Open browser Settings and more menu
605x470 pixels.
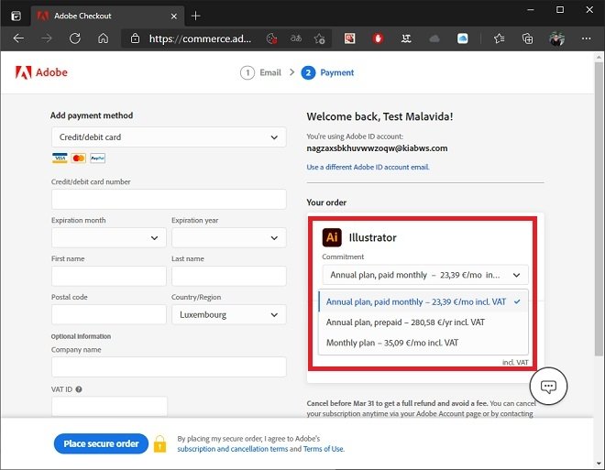click(x=586, y=38)
